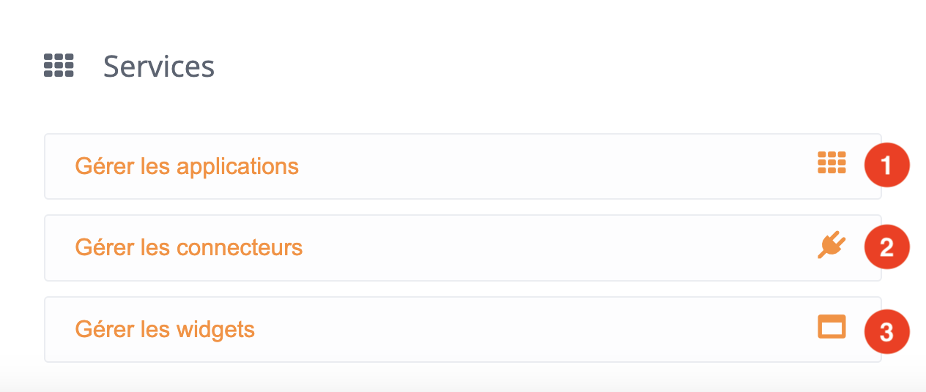
Task: Click the red number 1 badge
Action: coord(886,166)
